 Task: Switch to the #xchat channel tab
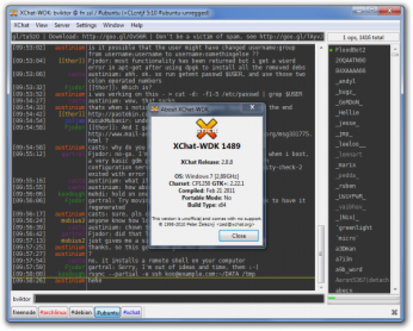point(131,312)
